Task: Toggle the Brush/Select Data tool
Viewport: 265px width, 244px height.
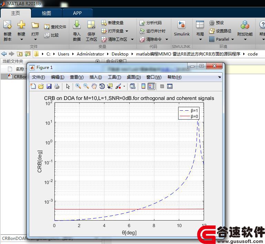Action: 118,87
